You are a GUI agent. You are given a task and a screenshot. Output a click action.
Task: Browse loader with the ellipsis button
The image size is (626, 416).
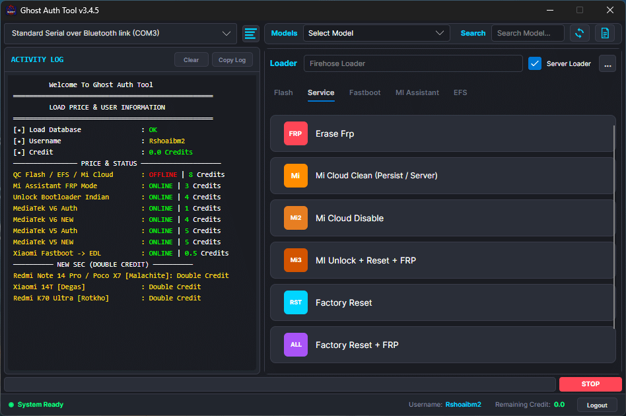point(608,64)
